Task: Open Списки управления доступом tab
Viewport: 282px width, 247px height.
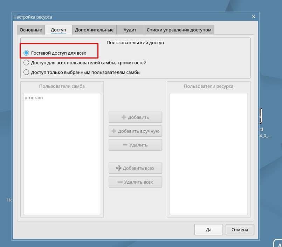Action: pos(179,30)
